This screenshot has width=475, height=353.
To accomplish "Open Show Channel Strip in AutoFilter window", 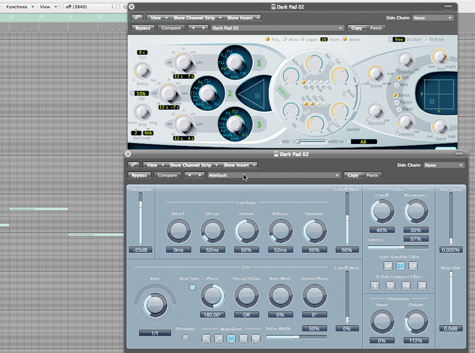I will tap(193, 165).
